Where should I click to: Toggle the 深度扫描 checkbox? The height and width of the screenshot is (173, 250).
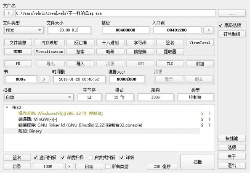(x=63, y=158)
